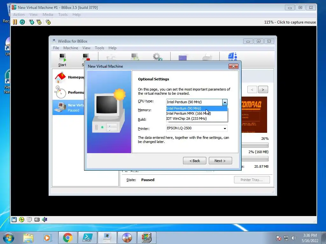Open the WinBox File menu

(56, 48)
